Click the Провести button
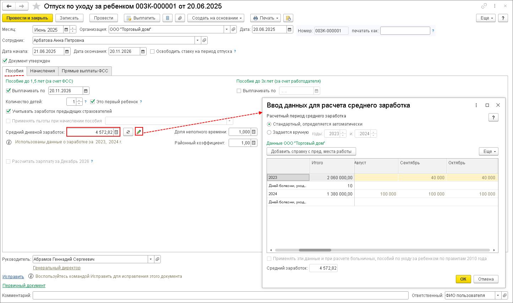This screenshot has height=303, width=513. click(x=104, y=18)
